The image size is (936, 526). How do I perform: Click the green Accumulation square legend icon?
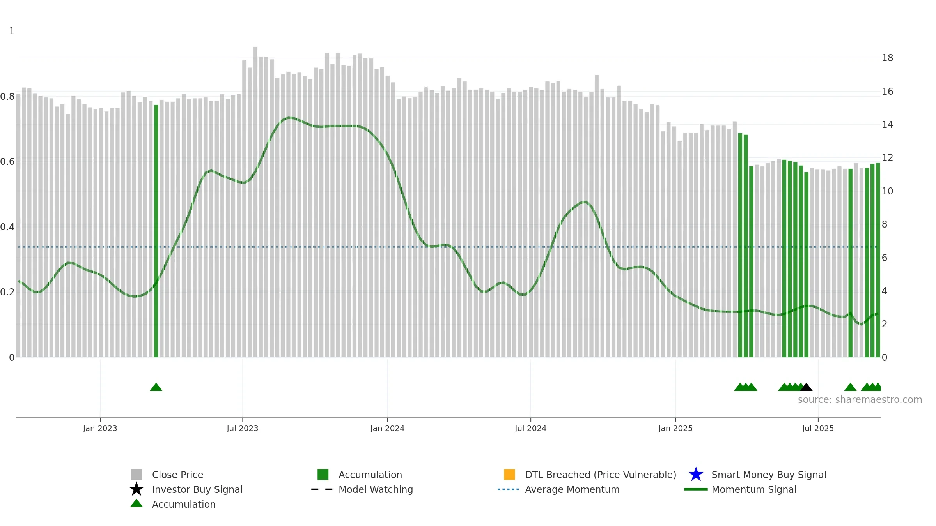point(323,475)
